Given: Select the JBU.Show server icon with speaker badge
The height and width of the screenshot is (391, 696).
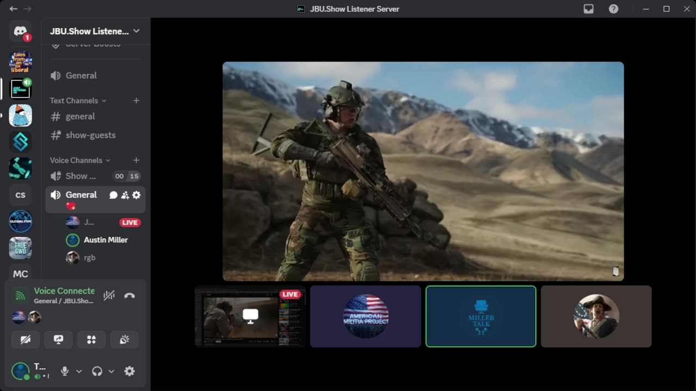Looking at the screenshot, I should tap(20, 89).
